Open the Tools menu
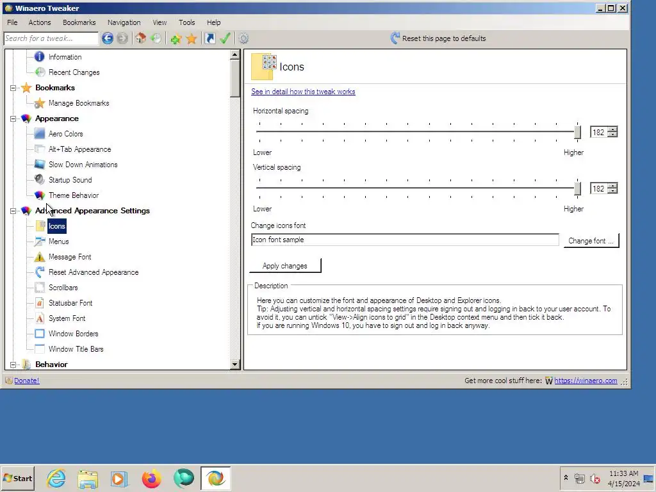This screenshot has width=656, height=492. (x=186, y=22)
